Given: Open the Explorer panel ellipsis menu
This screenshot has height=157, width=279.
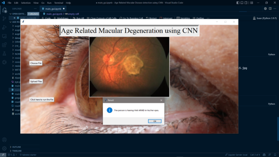Looking at the screenshot, I should (x=35, y=9).
